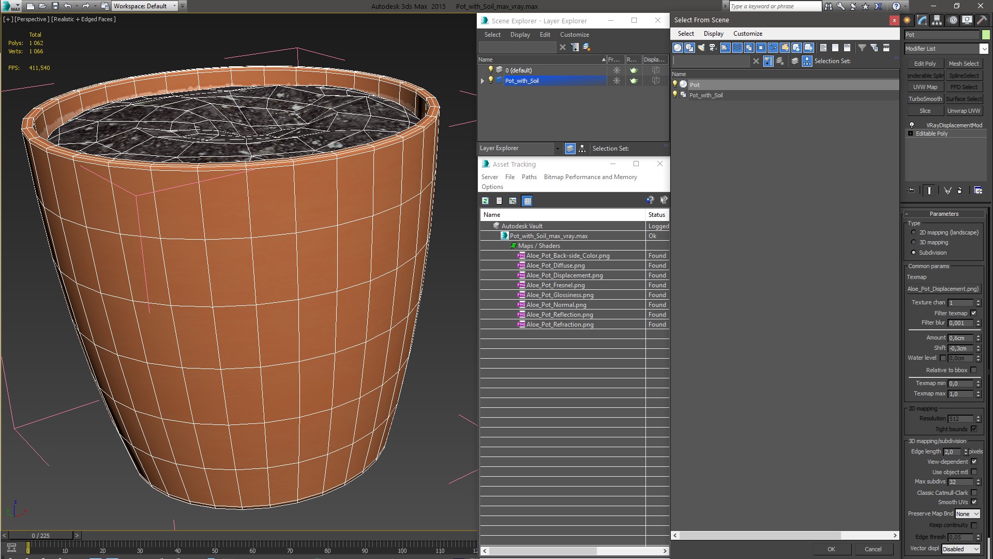Enable the Classic Catmull-Clark checkbox
993x559 pixels.
pyautogui.click(x=974, y=493)
